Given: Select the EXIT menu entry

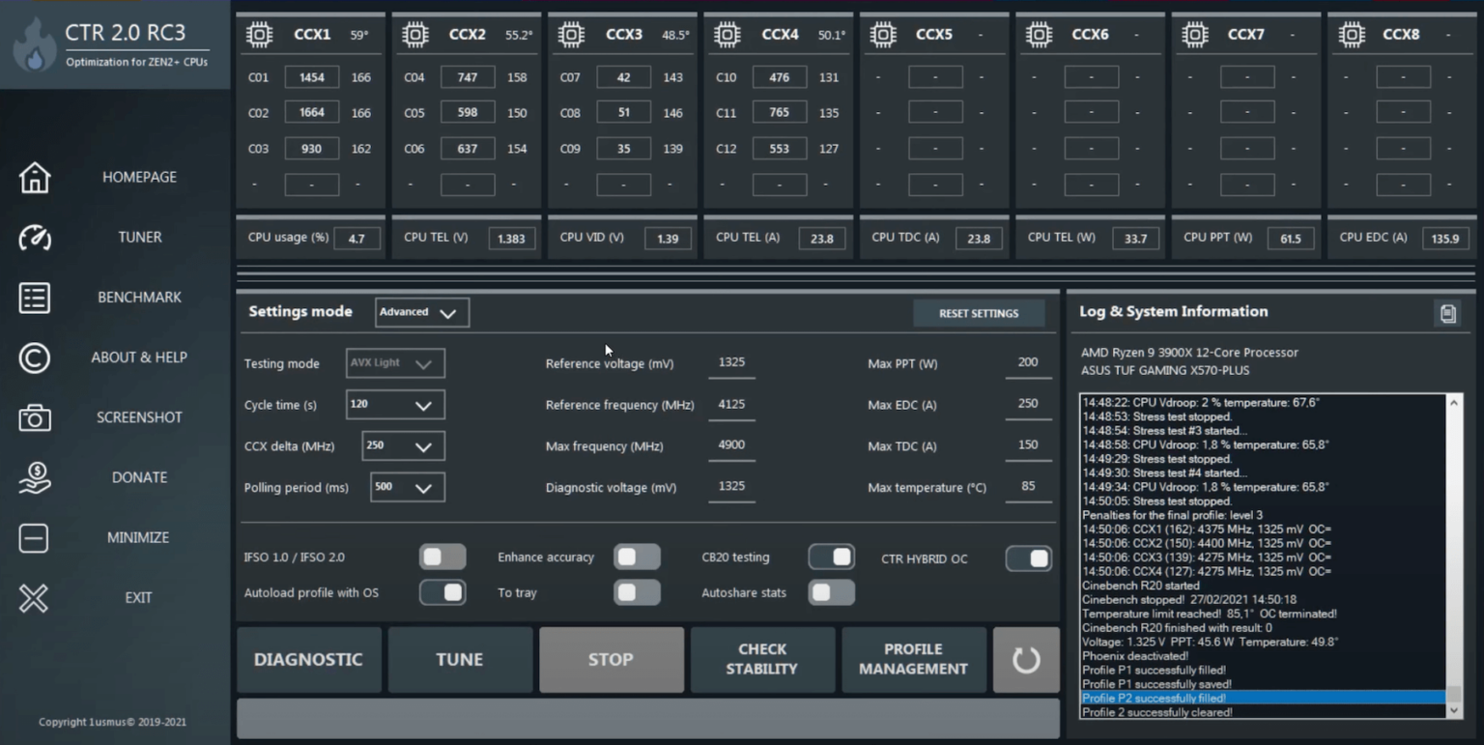Looking at the screenshot, I should pyautogui.click(x=138, y=598).
